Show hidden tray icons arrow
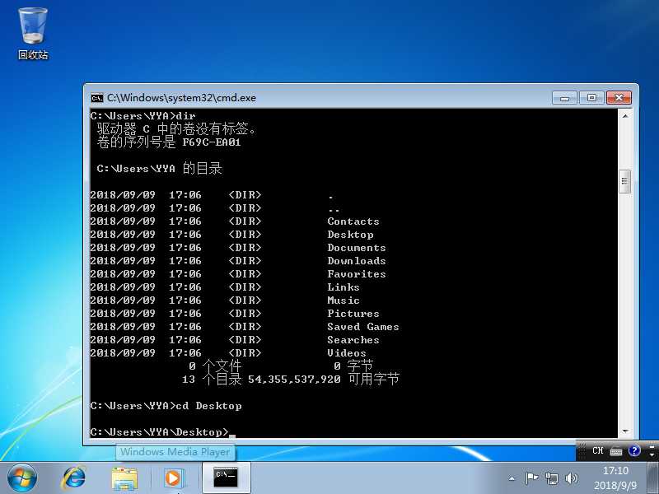659x494 pixels. 512,478
